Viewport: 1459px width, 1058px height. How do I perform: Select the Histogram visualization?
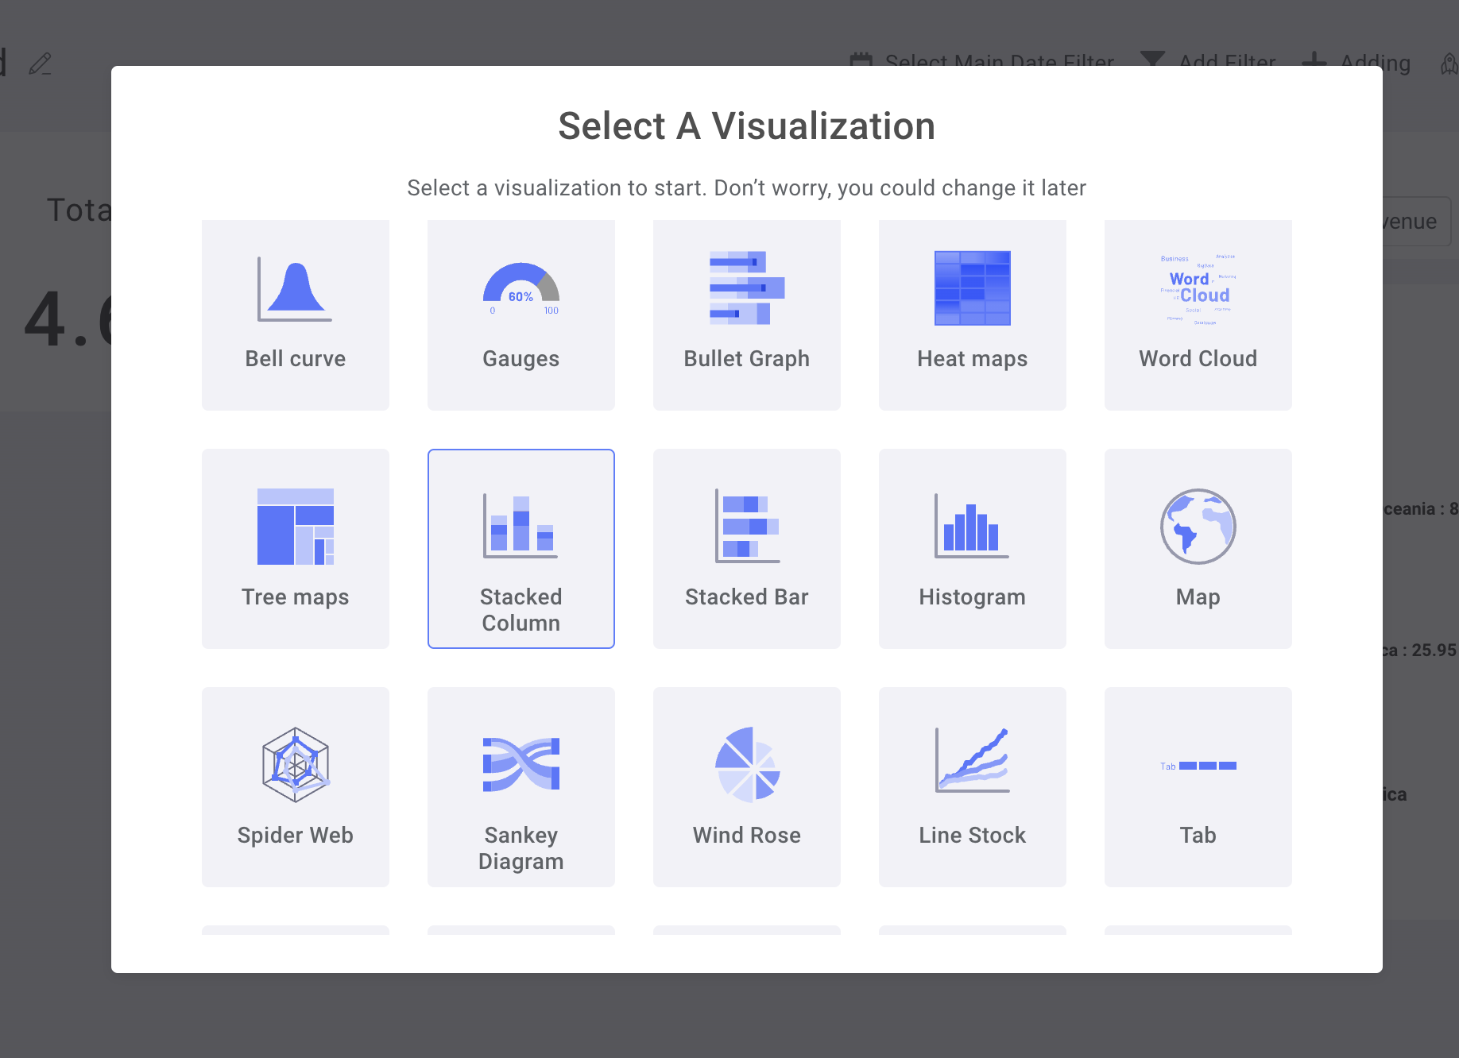[972, 549]
